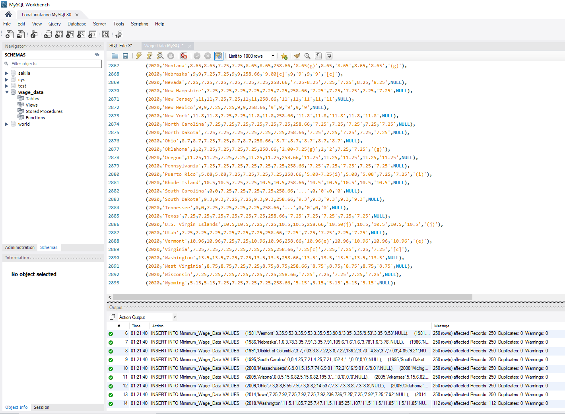Click the Beautify query broom icon

[x=297, y=56]
